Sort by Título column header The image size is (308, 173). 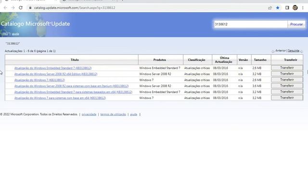click(75, 60)
